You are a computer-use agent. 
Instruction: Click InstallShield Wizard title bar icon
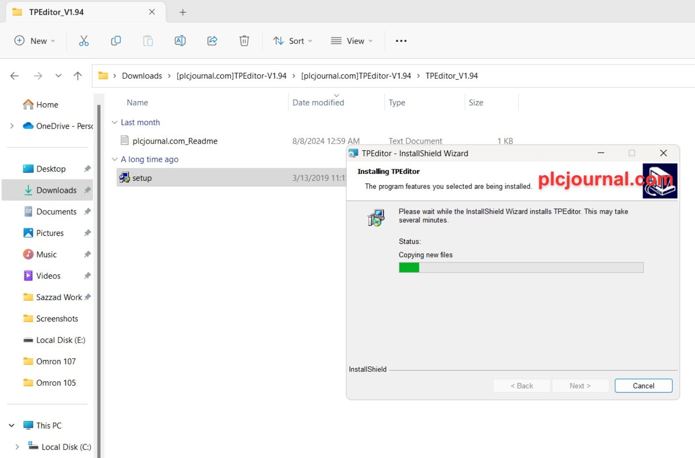353,153
